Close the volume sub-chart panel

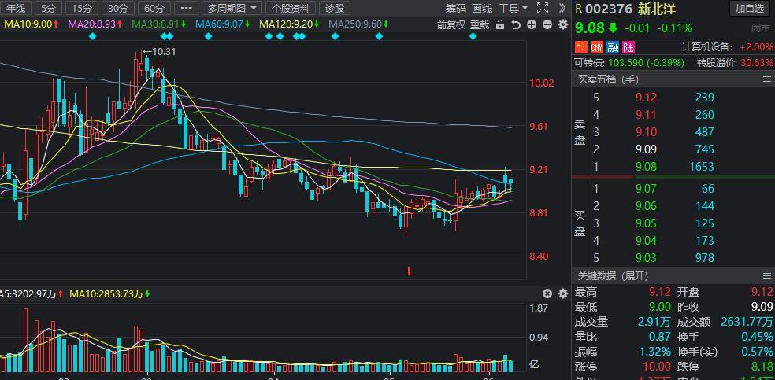[549, 293]
